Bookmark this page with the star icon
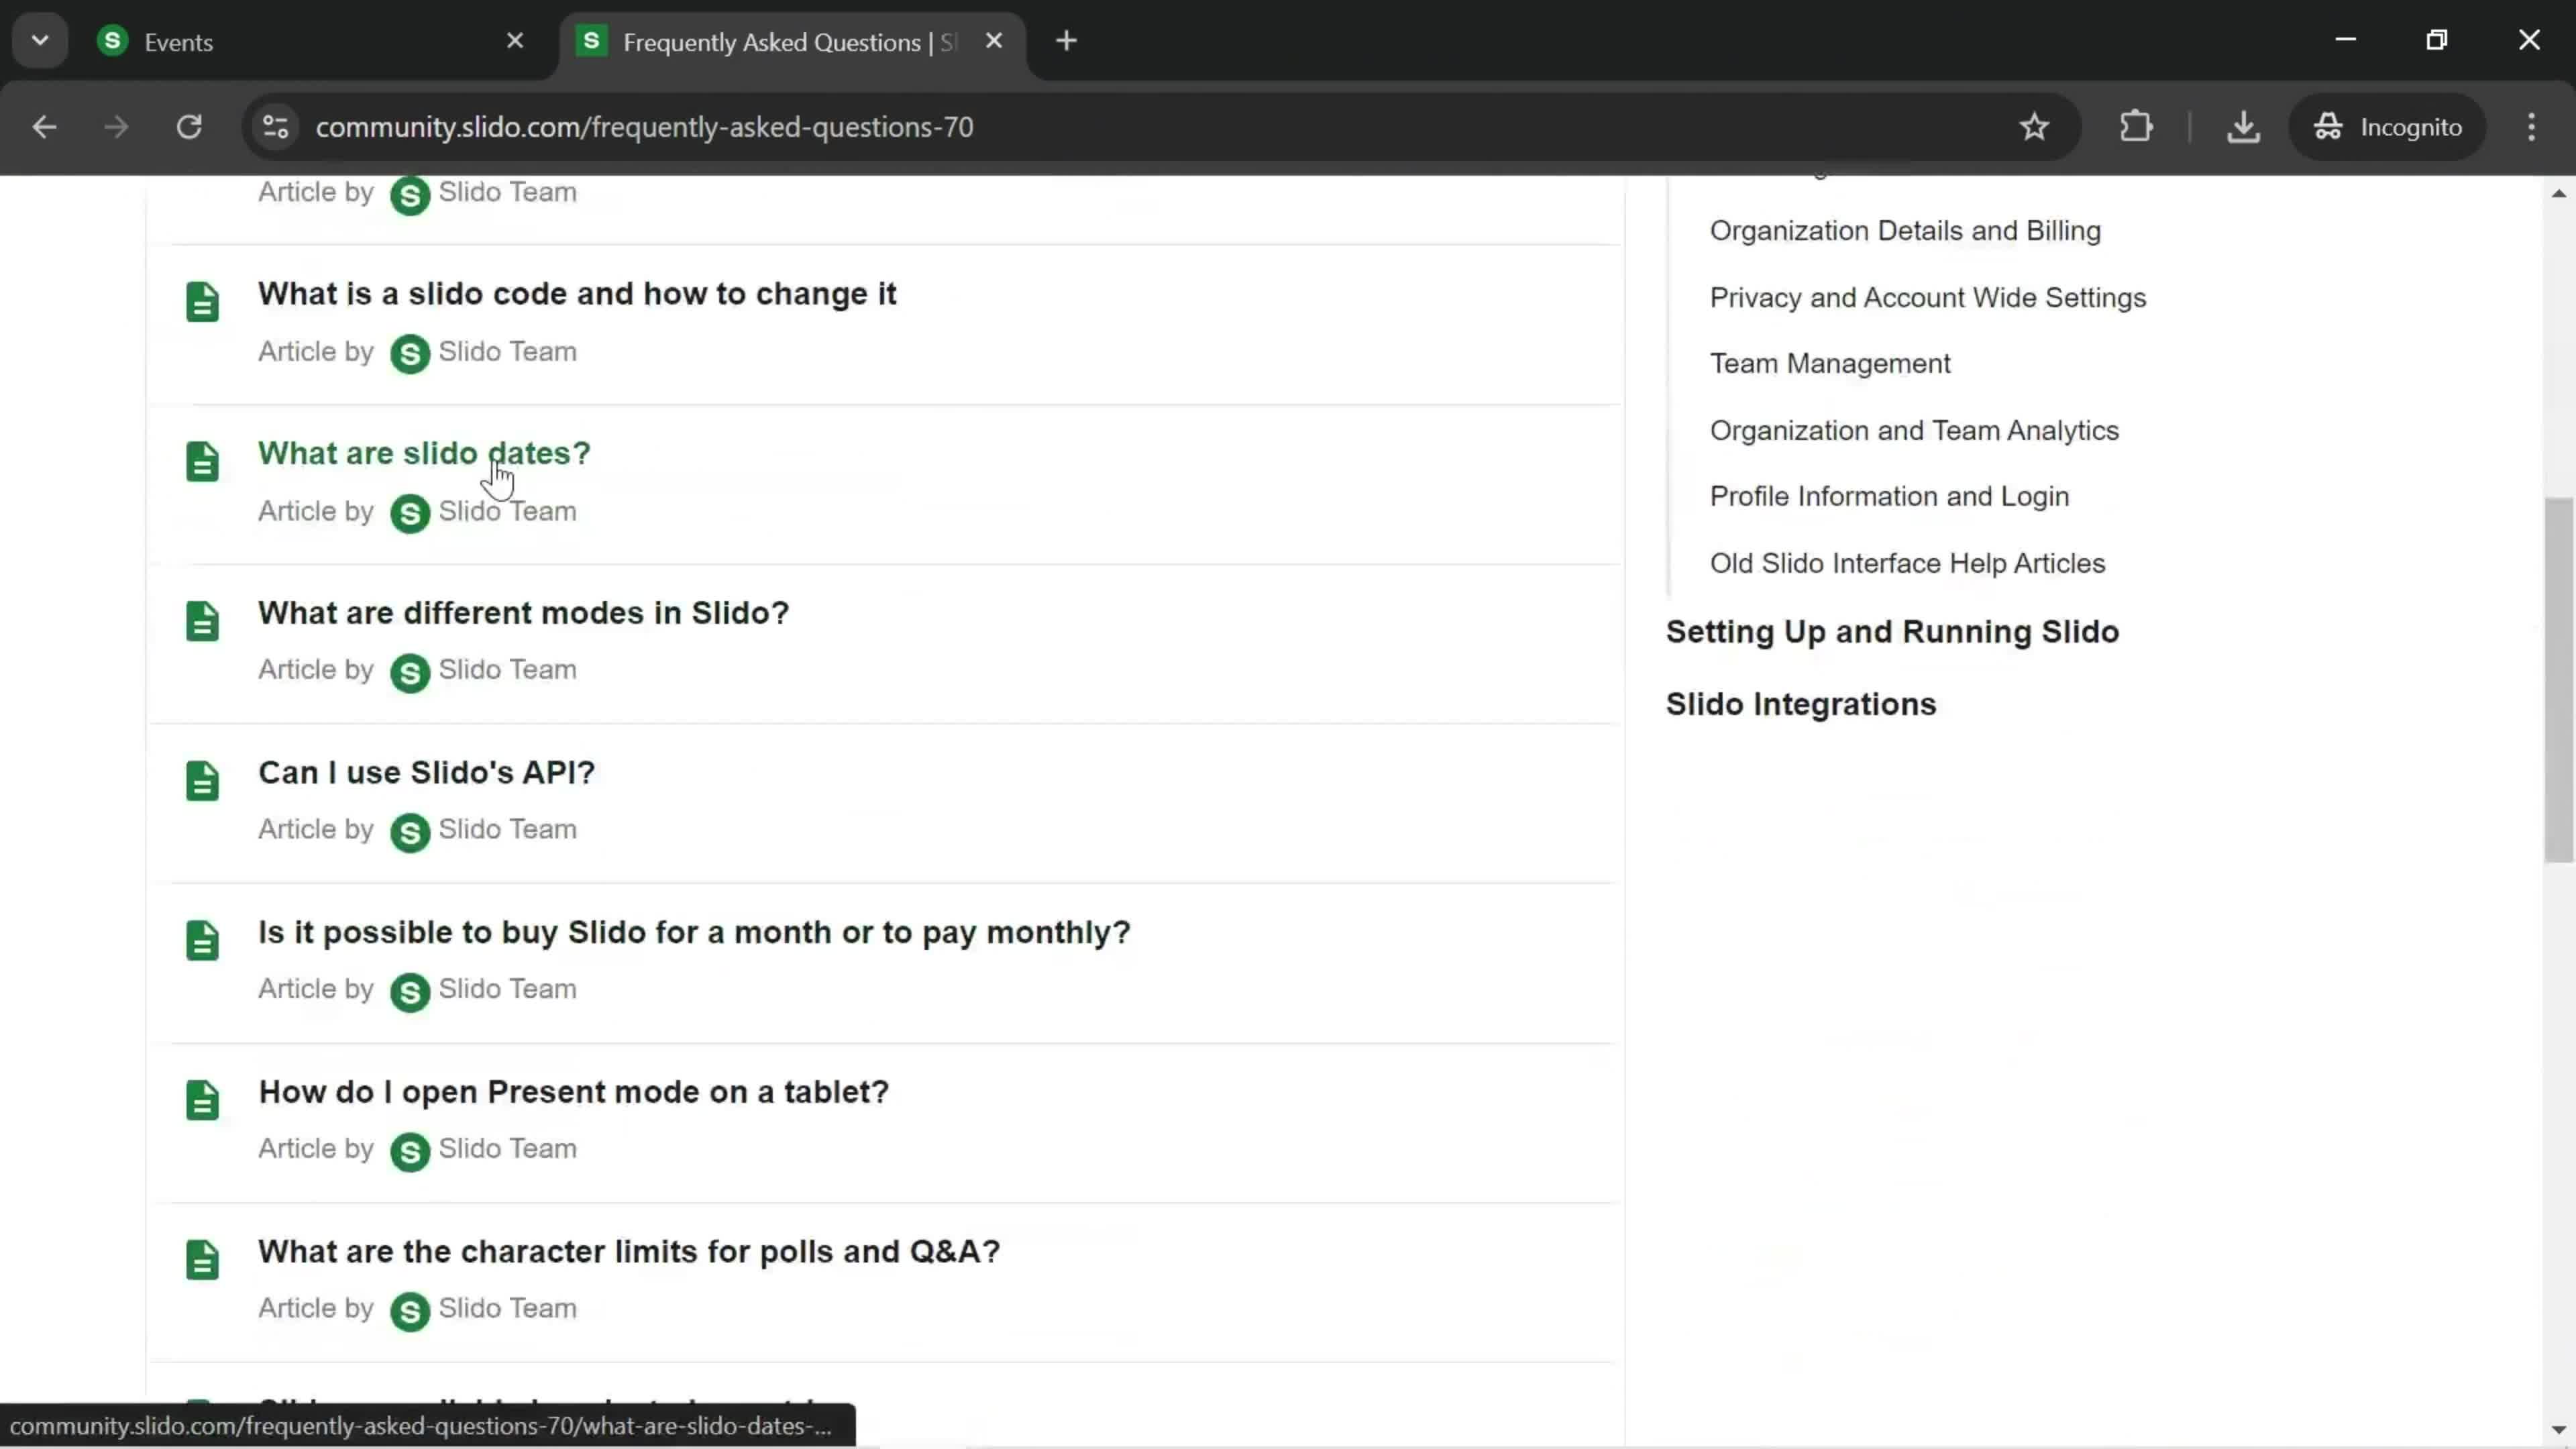The image size is (2576, 1449). click(2034, 127)
